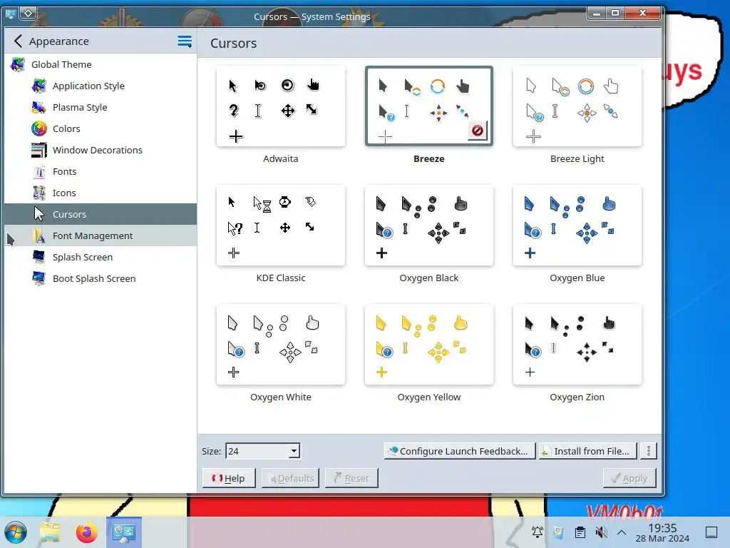Choose the Oxygen Yellow cursor theme

tap(428, 345)
